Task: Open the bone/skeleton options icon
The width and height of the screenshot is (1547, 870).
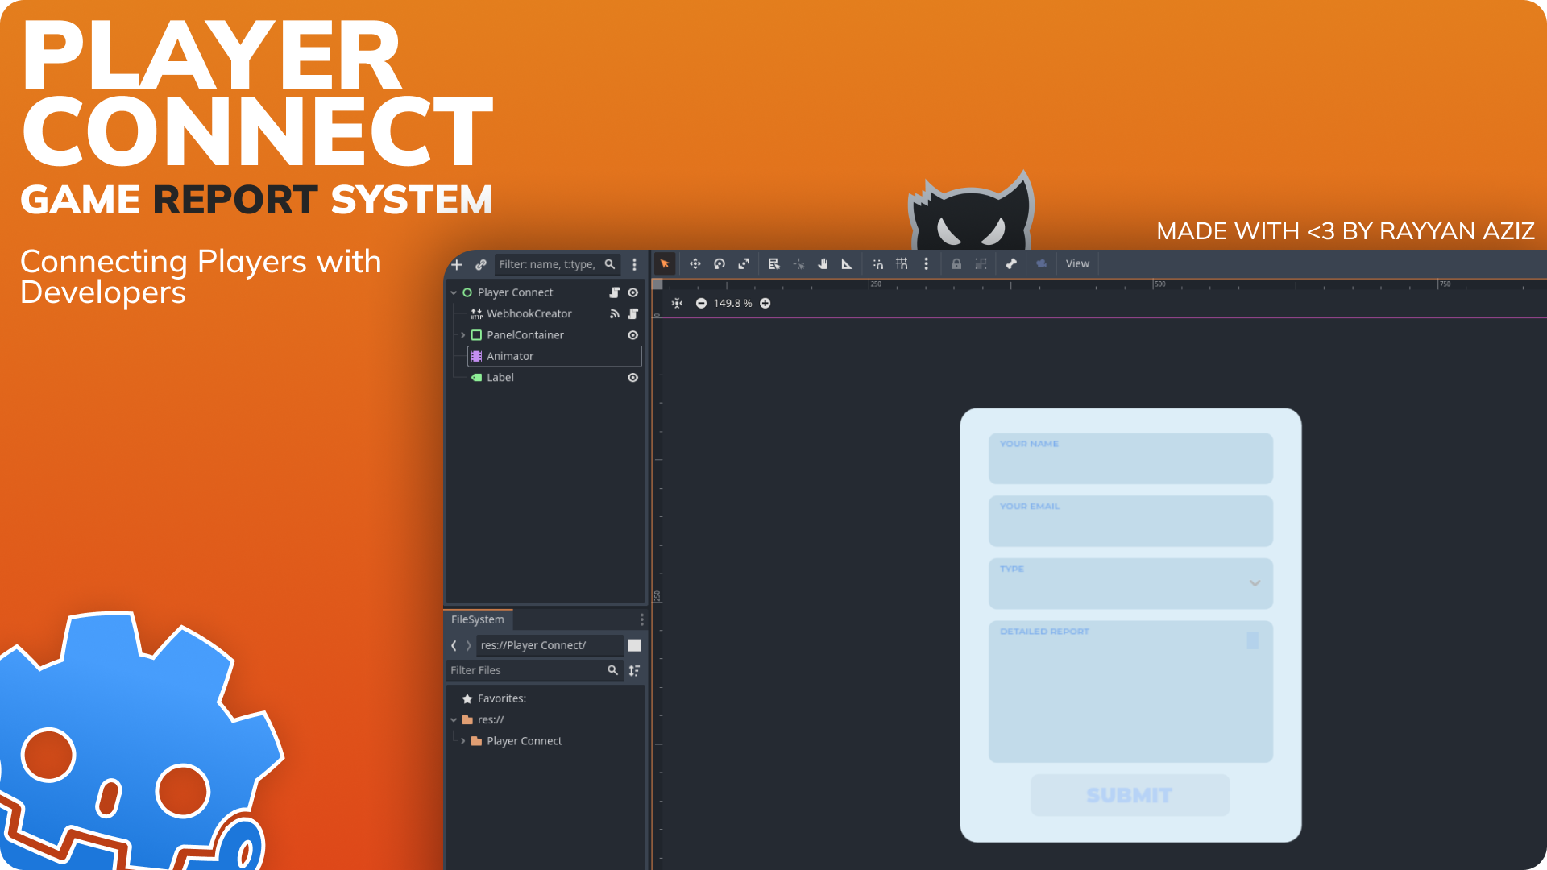Action: (1011, 263)
